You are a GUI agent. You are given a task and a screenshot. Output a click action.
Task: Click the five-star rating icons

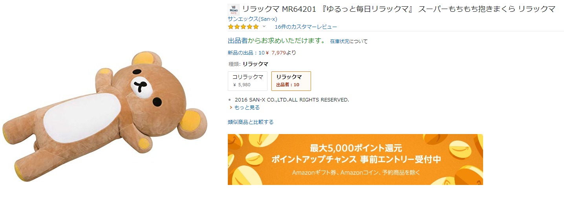(243, 27)
